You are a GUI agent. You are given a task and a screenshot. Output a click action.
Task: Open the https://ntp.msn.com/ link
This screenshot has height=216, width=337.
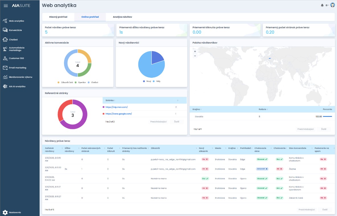coord(117,107)
